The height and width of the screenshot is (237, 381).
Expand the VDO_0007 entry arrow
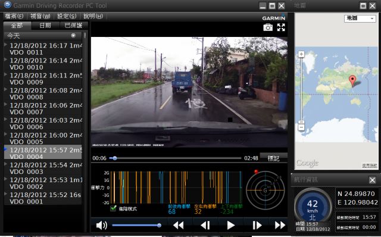pyautogui.click(x=5, y=104)
